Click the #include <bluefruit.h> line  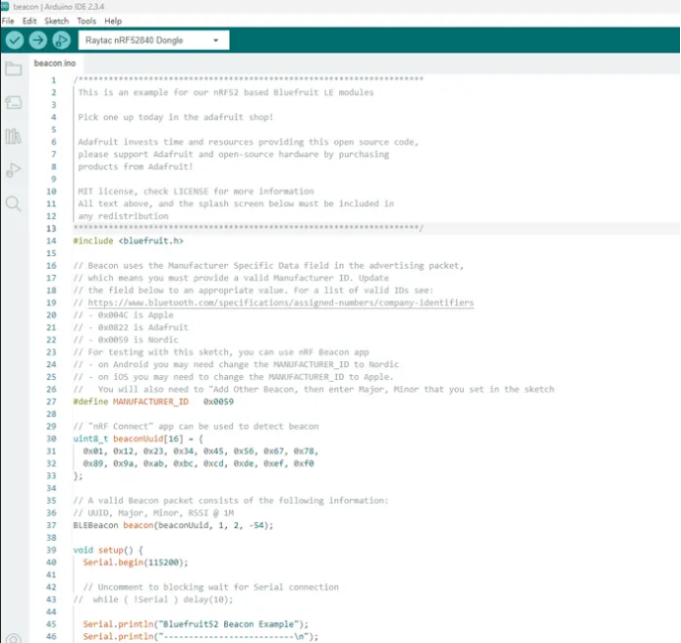pyautogui.click(x=128, y=241)
